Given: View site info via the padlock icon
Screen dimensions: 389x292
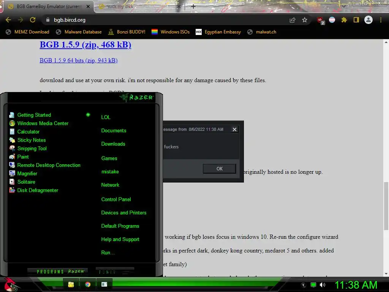Looking at the screenshot, I should coord(48,20).
